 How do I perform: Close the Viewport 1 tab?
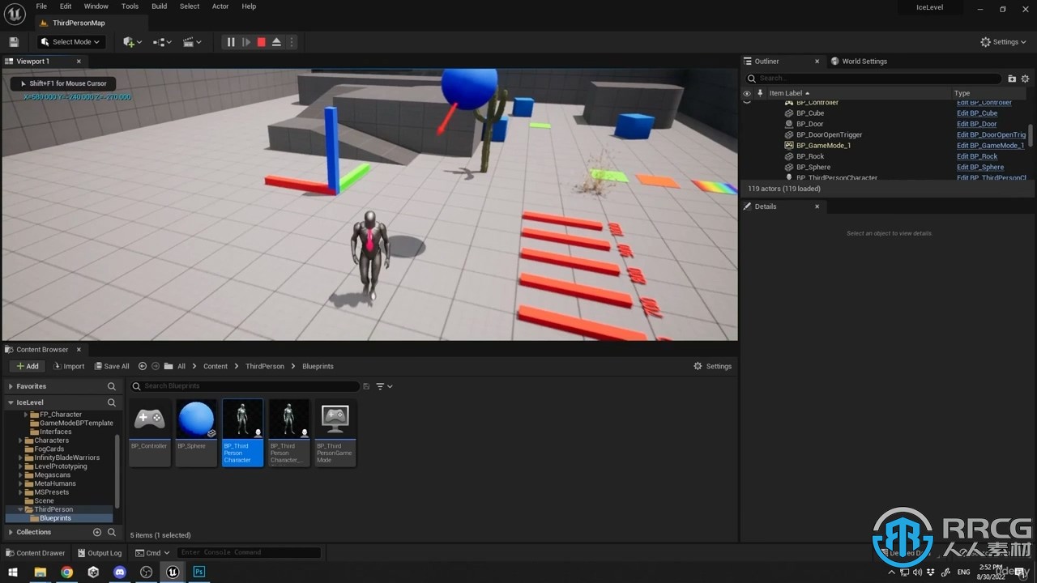(79, 62)
